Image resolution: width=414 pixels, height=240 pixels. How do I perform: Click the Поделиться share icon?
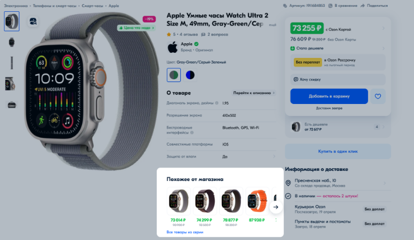(362, 6)
